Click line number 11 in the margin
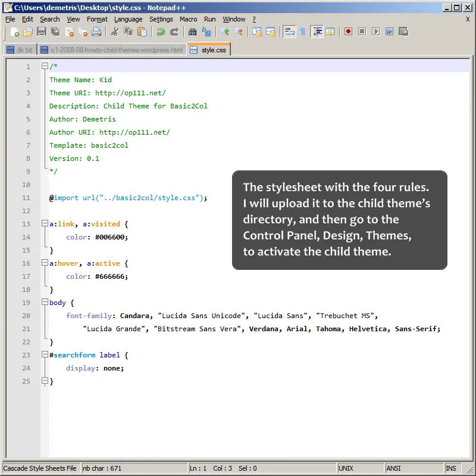476x476 pixels. click(x=26, y=198)
